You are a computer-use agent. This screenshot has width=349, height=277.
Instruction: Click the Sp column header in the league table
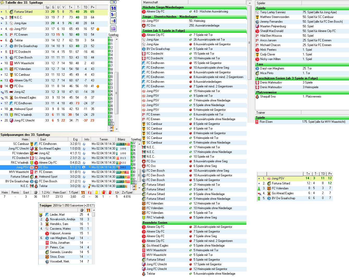[47, 7]
